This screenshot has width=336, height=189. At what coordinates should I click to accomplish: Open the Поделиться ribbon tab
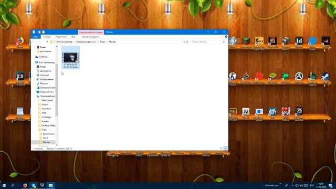[61, 37]
